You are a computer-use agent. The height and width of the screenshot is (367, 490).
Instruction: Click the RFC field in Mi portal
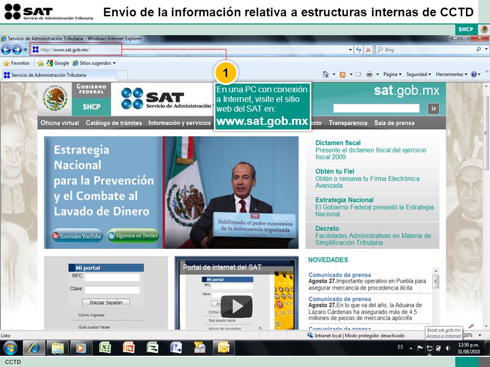(x=112, y=276)
